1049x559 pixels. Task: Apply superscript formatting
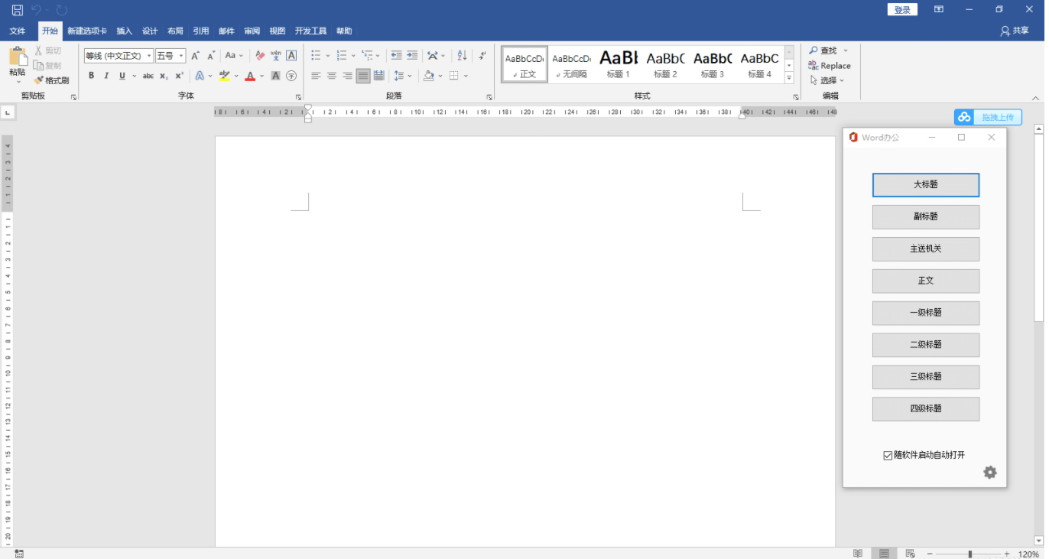click(x=179, y=76)
